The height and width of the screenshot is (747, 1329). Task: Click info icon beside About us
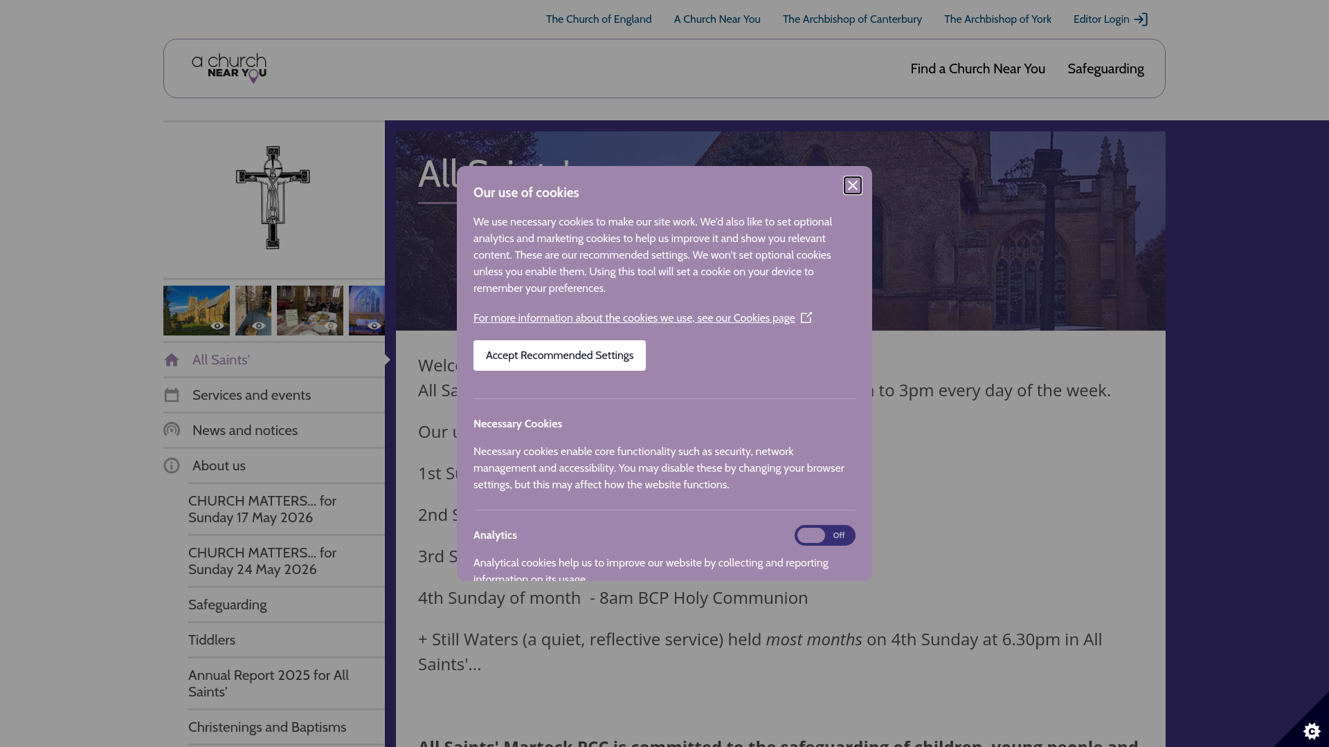172,465
